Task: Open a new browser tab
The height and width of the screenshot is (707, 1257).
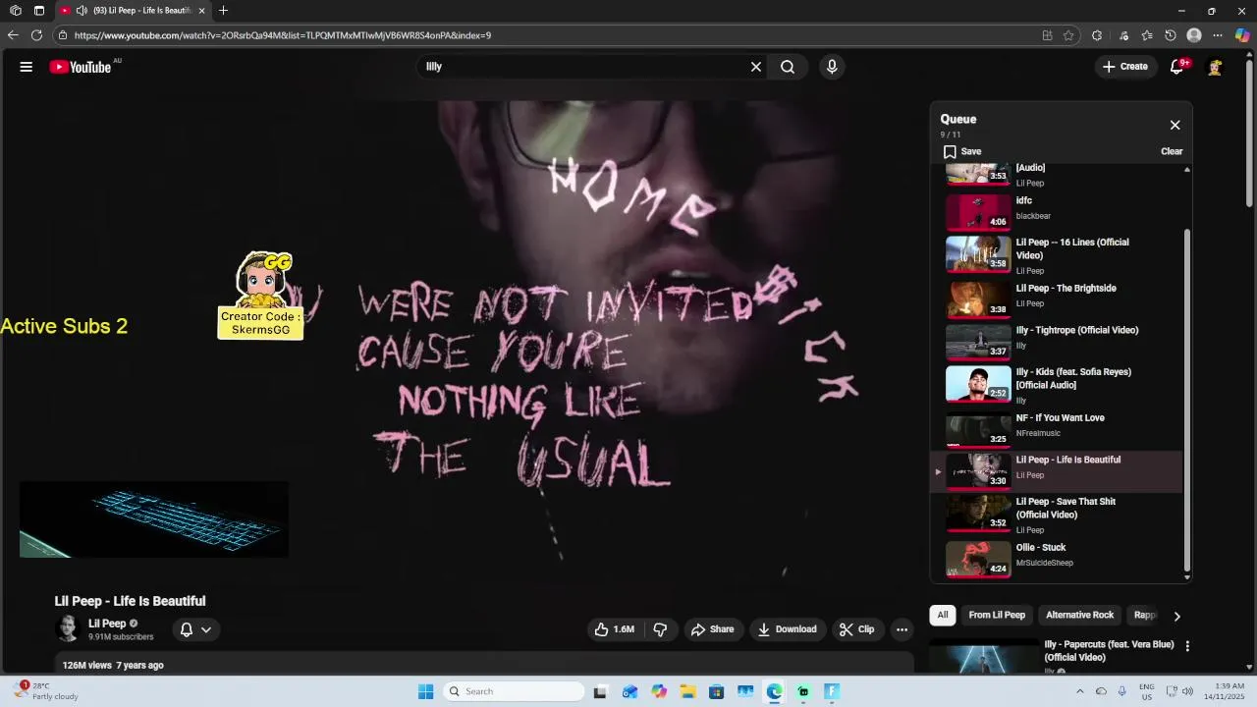Action: [x=223, y=11]
